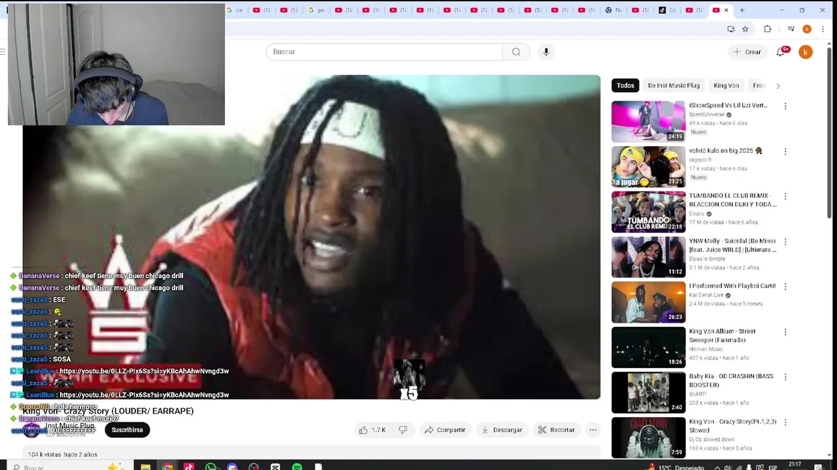
Task: Switch to the Nu browser tab
Action: coord(613,10)
